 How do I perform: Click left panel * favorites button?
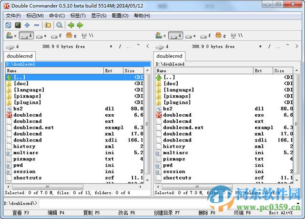click(111, 47)
